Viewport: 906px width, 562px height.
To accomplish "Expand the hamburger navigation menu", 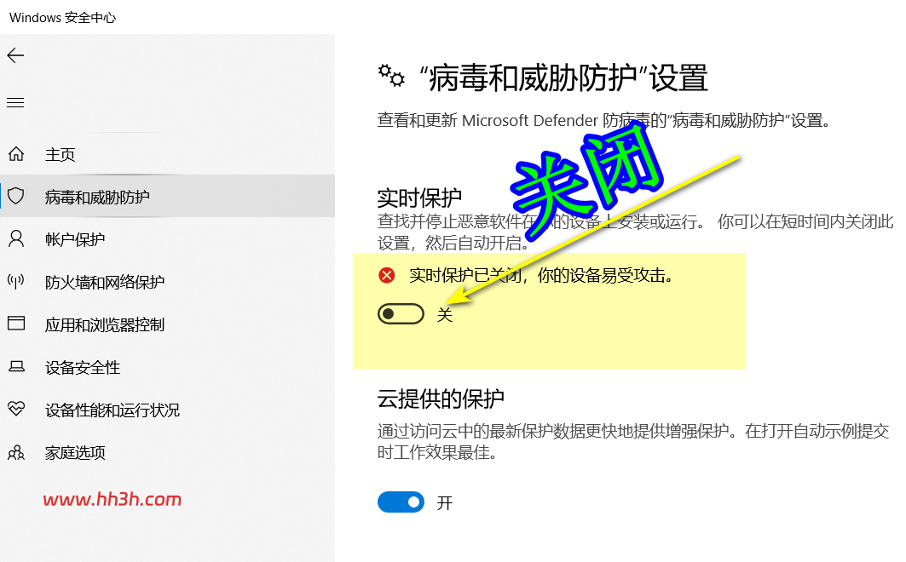I will pos(15,103).
